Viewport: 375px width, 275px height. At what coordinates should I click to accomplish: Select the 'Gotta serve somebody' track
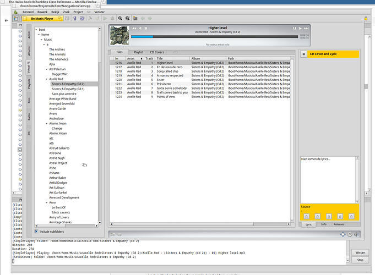200,89
